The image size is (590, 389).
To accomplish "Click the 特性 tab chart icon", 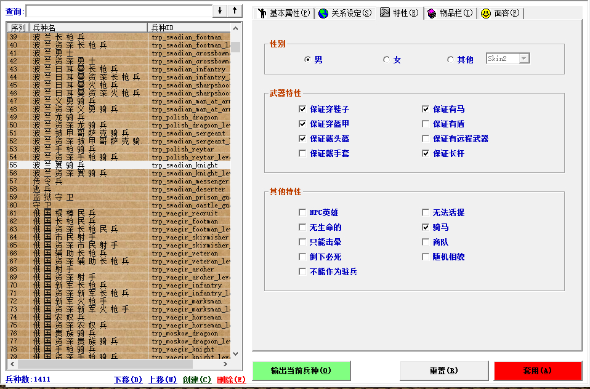I will [x=385, y=13].
